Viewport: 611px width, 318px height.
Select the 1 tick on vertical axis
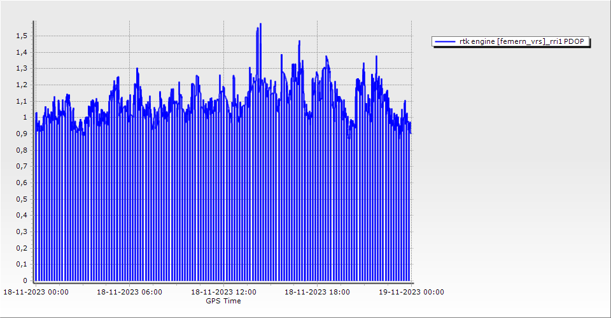[x=25, y=118]
